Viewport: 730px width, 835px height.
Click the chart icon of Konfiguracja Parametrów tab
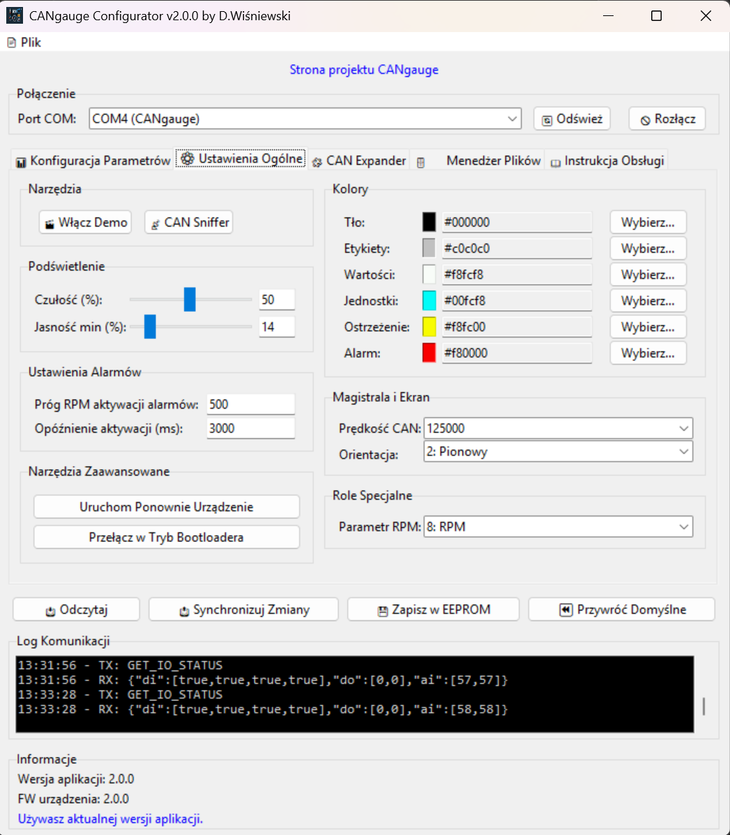coord(21,162)
